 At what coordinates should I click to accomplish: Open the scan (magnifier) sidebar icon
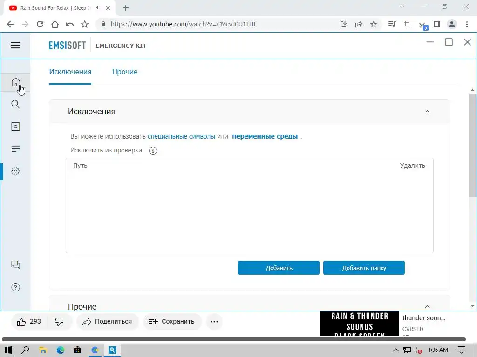(x=15, y=104)
